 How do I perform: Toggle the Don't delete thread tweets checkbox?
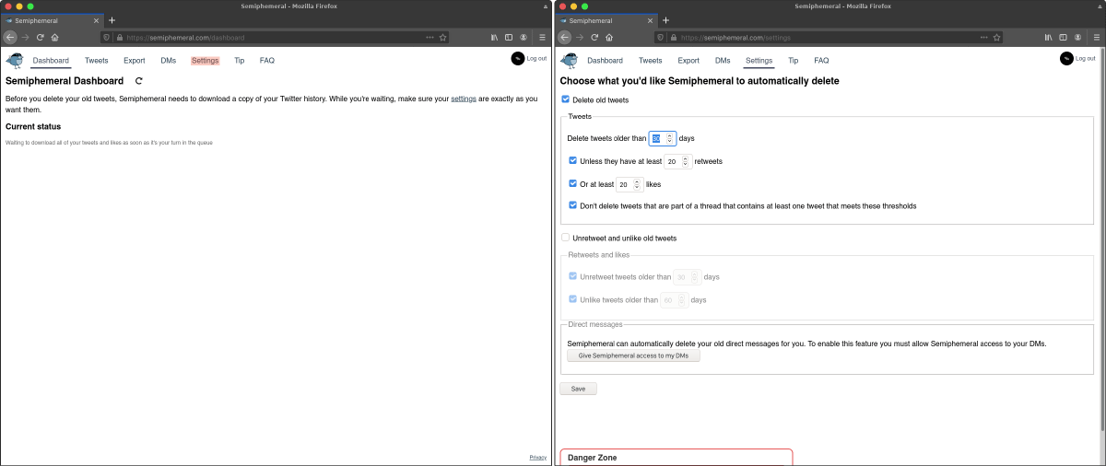coord(573,205)
